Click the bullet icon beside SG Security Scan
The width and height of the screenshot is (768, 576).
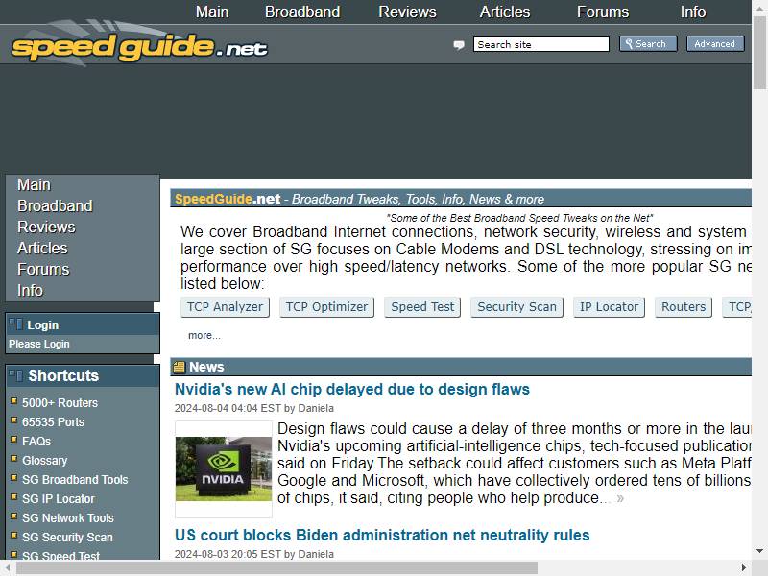[x=13, y=535]
